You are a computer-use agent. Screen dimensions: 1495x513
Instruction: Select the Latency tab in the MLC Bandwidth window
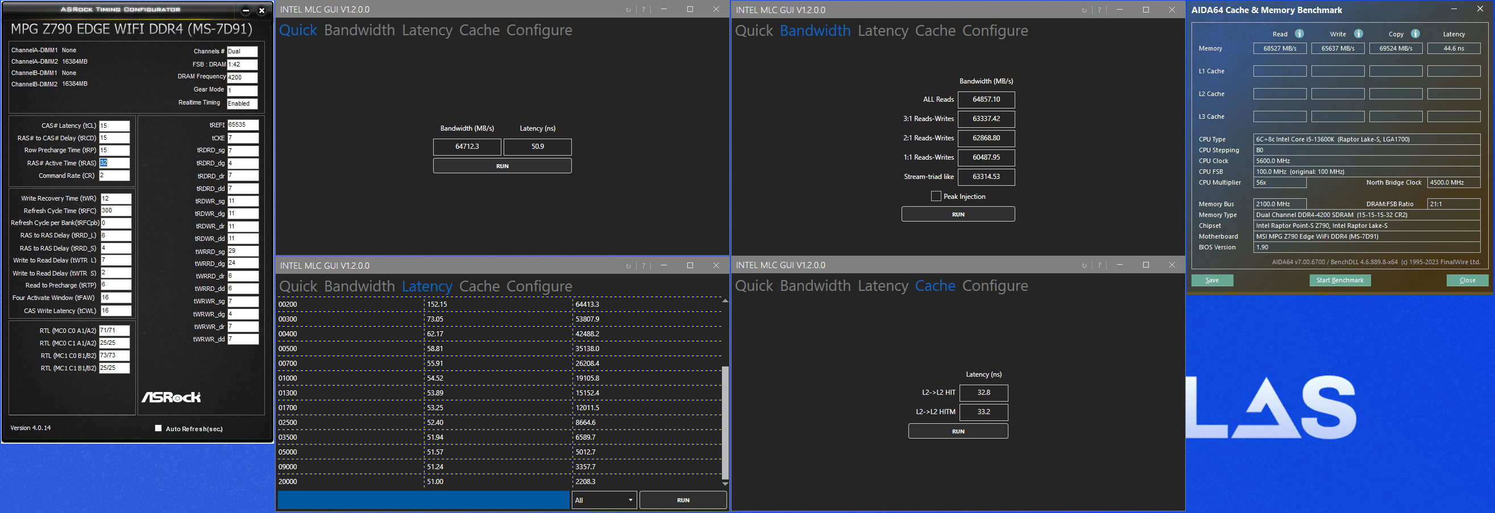click(x=883, y=31)
